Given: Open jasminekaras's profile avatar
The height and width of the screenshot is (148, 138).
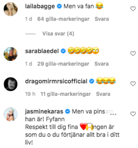Looking at the screenshot, I should click(x=10, y=114).
